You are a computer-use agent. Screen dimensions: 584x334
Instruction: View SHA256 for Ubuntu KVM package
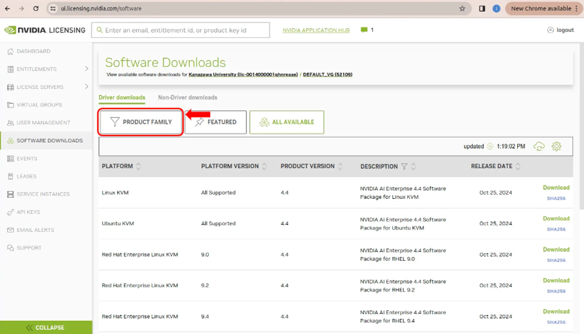pyautogui.click(x=556, y=229)
